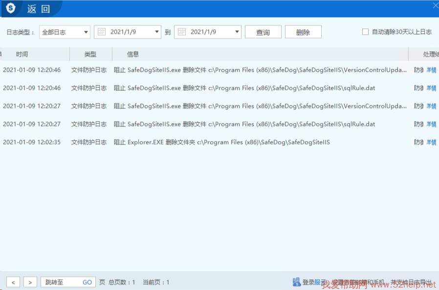Click the login user icon at bottom
The height and width of the screenshot is (290, 439).
tap(297, 282)
